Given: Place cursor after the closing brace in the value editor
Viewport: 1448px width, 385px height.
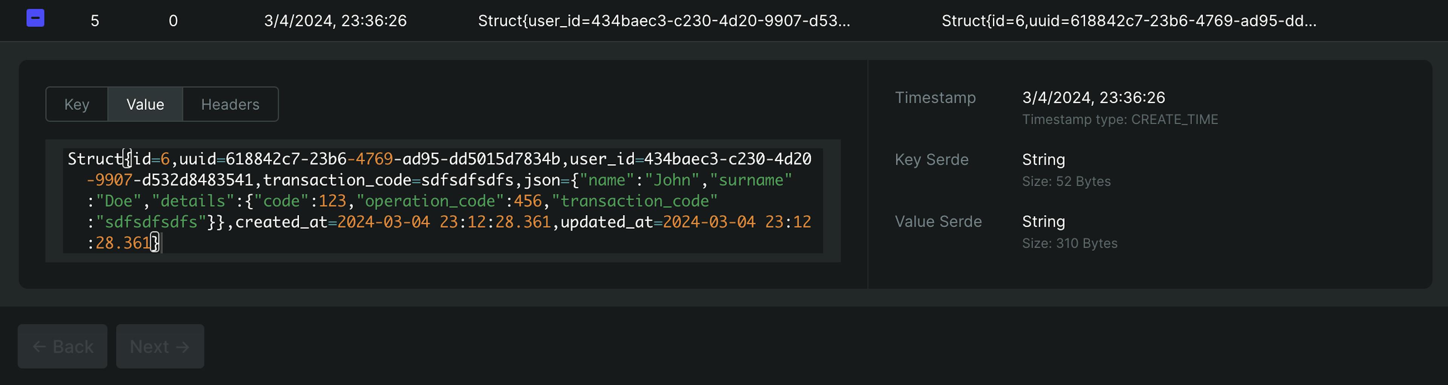Looking at the screenshot, I should (x=161, y=243).
